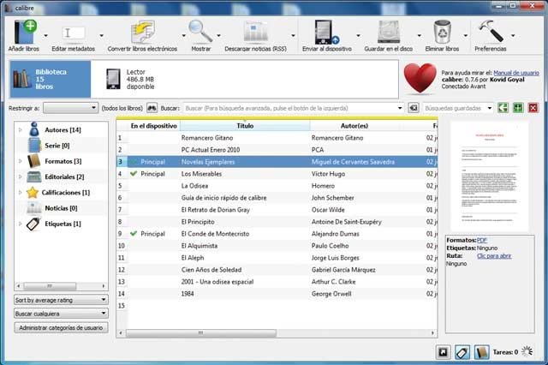Expand the Autores [14] category
548x365 pixels.
pos(20,129)
